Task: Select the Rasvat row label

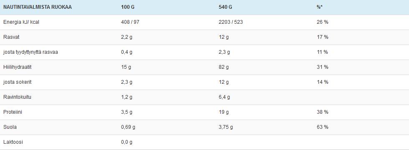Action: coord(11,37)
